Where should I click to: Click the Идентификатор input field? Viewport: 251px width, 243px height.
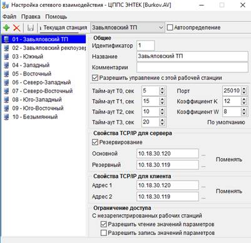(146, 46)
